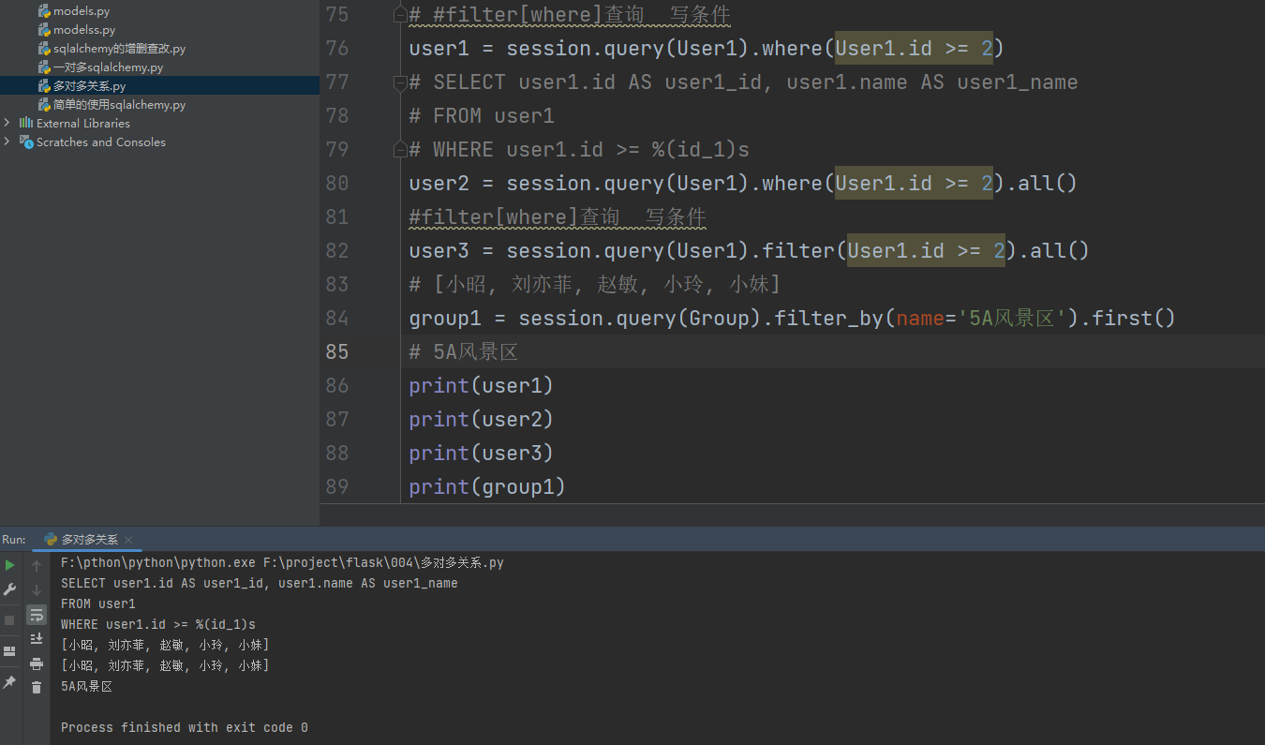
Task: Click the Scratches and Consoles icon
Action: pos(26,142)
